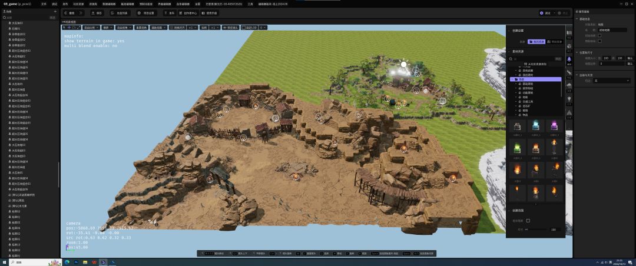Open the 创作者中心 button
The width and height of the screenshot is (636, 266).
(188, 13)
